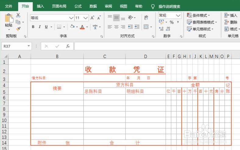The image size is (240, 150).
Task: Click the Cut scissors icon
Action: click(x=18, y=15)
